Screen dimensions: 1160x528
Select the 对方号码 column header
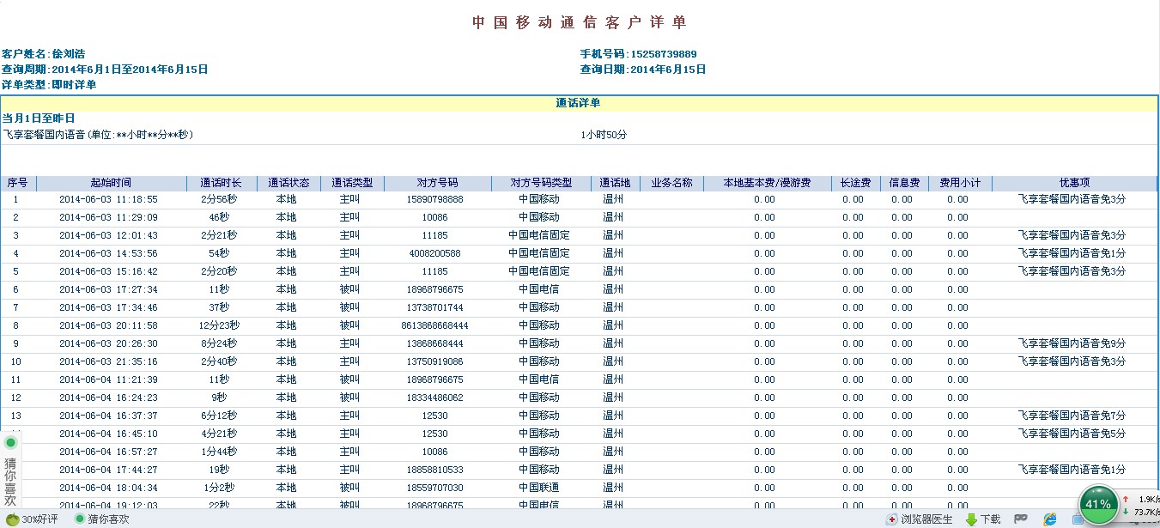pyautogui.click(x=437, y=183)
